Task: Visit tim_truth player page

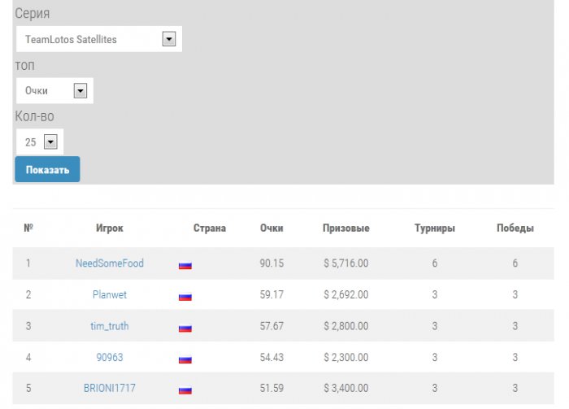Action: click(109, 326)
